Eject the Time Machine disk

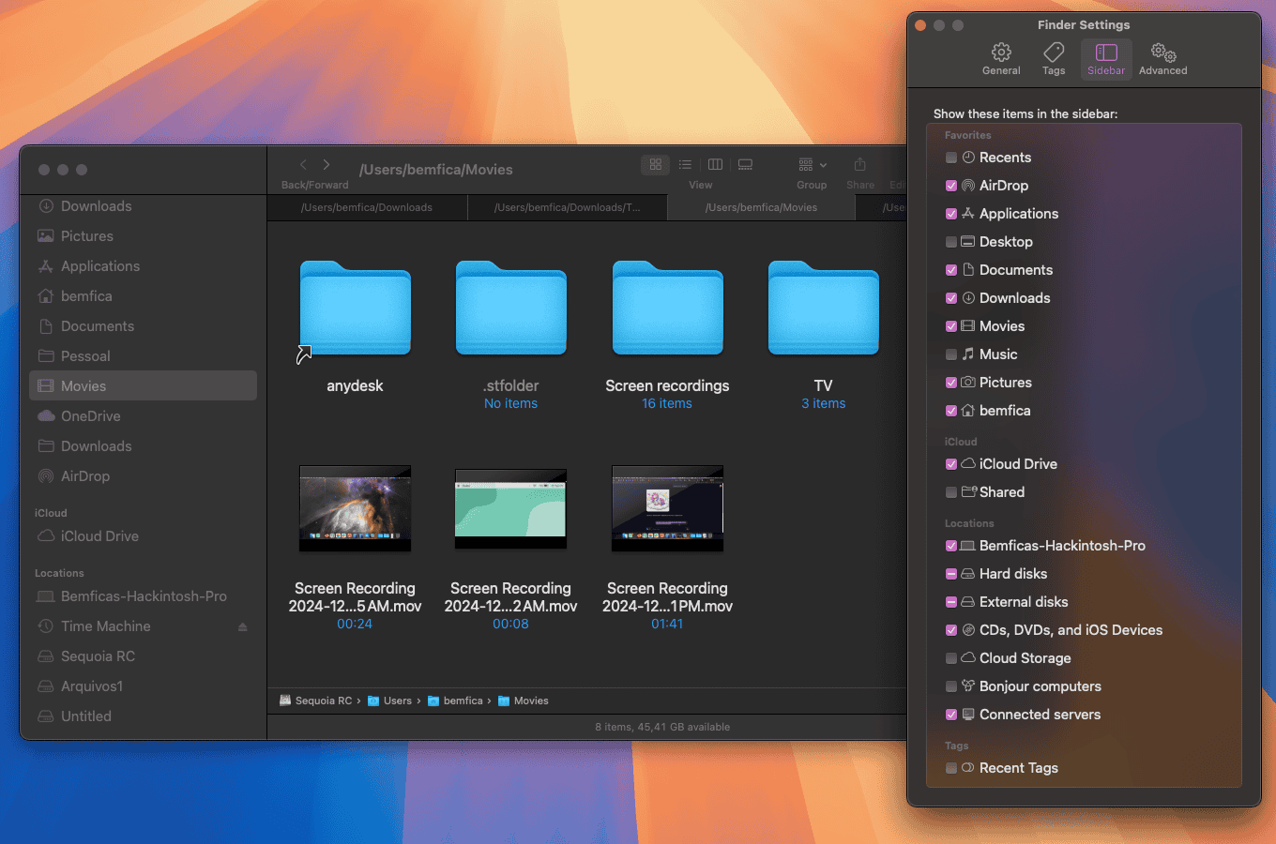(x=243, y=626)
